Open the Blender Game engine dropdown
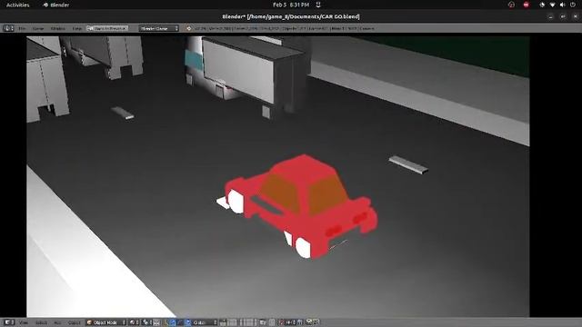582x327 pixels. tap(159, 28)
